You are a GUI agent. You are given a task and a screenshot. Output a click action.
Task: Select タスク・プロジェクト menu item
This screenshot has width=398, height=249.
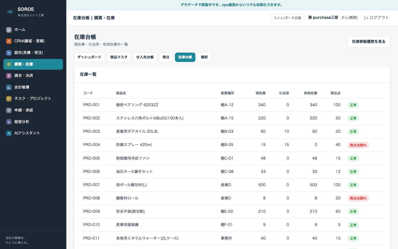(33, 98)
